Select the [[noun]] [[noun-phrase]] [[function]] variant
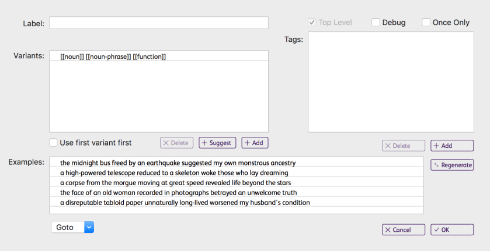 coord(113,56)
